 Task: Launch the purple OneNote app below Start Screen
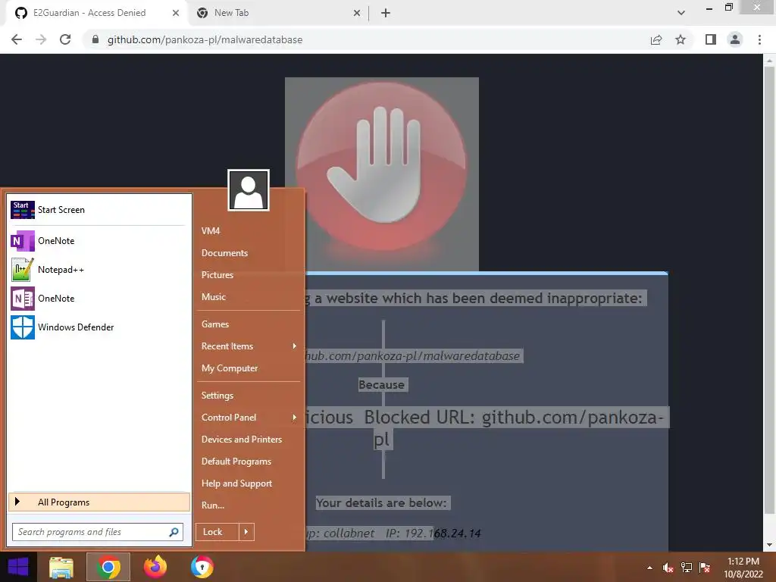coord(22,241)
